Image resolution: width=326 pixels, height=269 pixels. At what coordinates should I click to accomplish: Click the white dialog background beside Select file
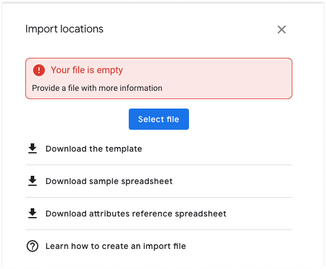point(239,119)
